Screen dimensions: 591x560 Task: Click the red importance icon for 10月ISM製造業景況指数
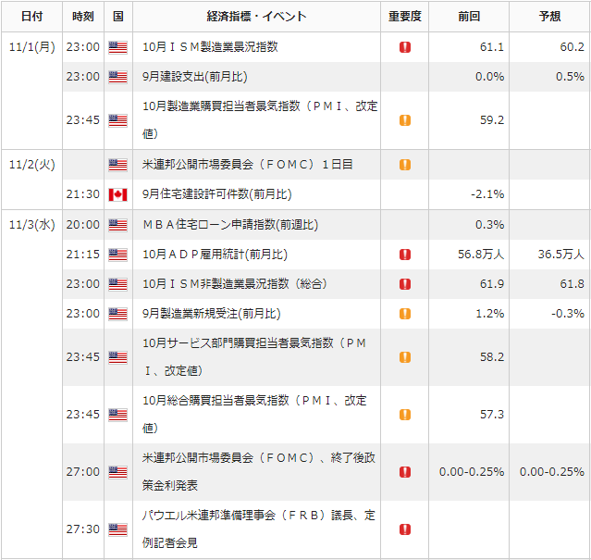pos(405,47)
